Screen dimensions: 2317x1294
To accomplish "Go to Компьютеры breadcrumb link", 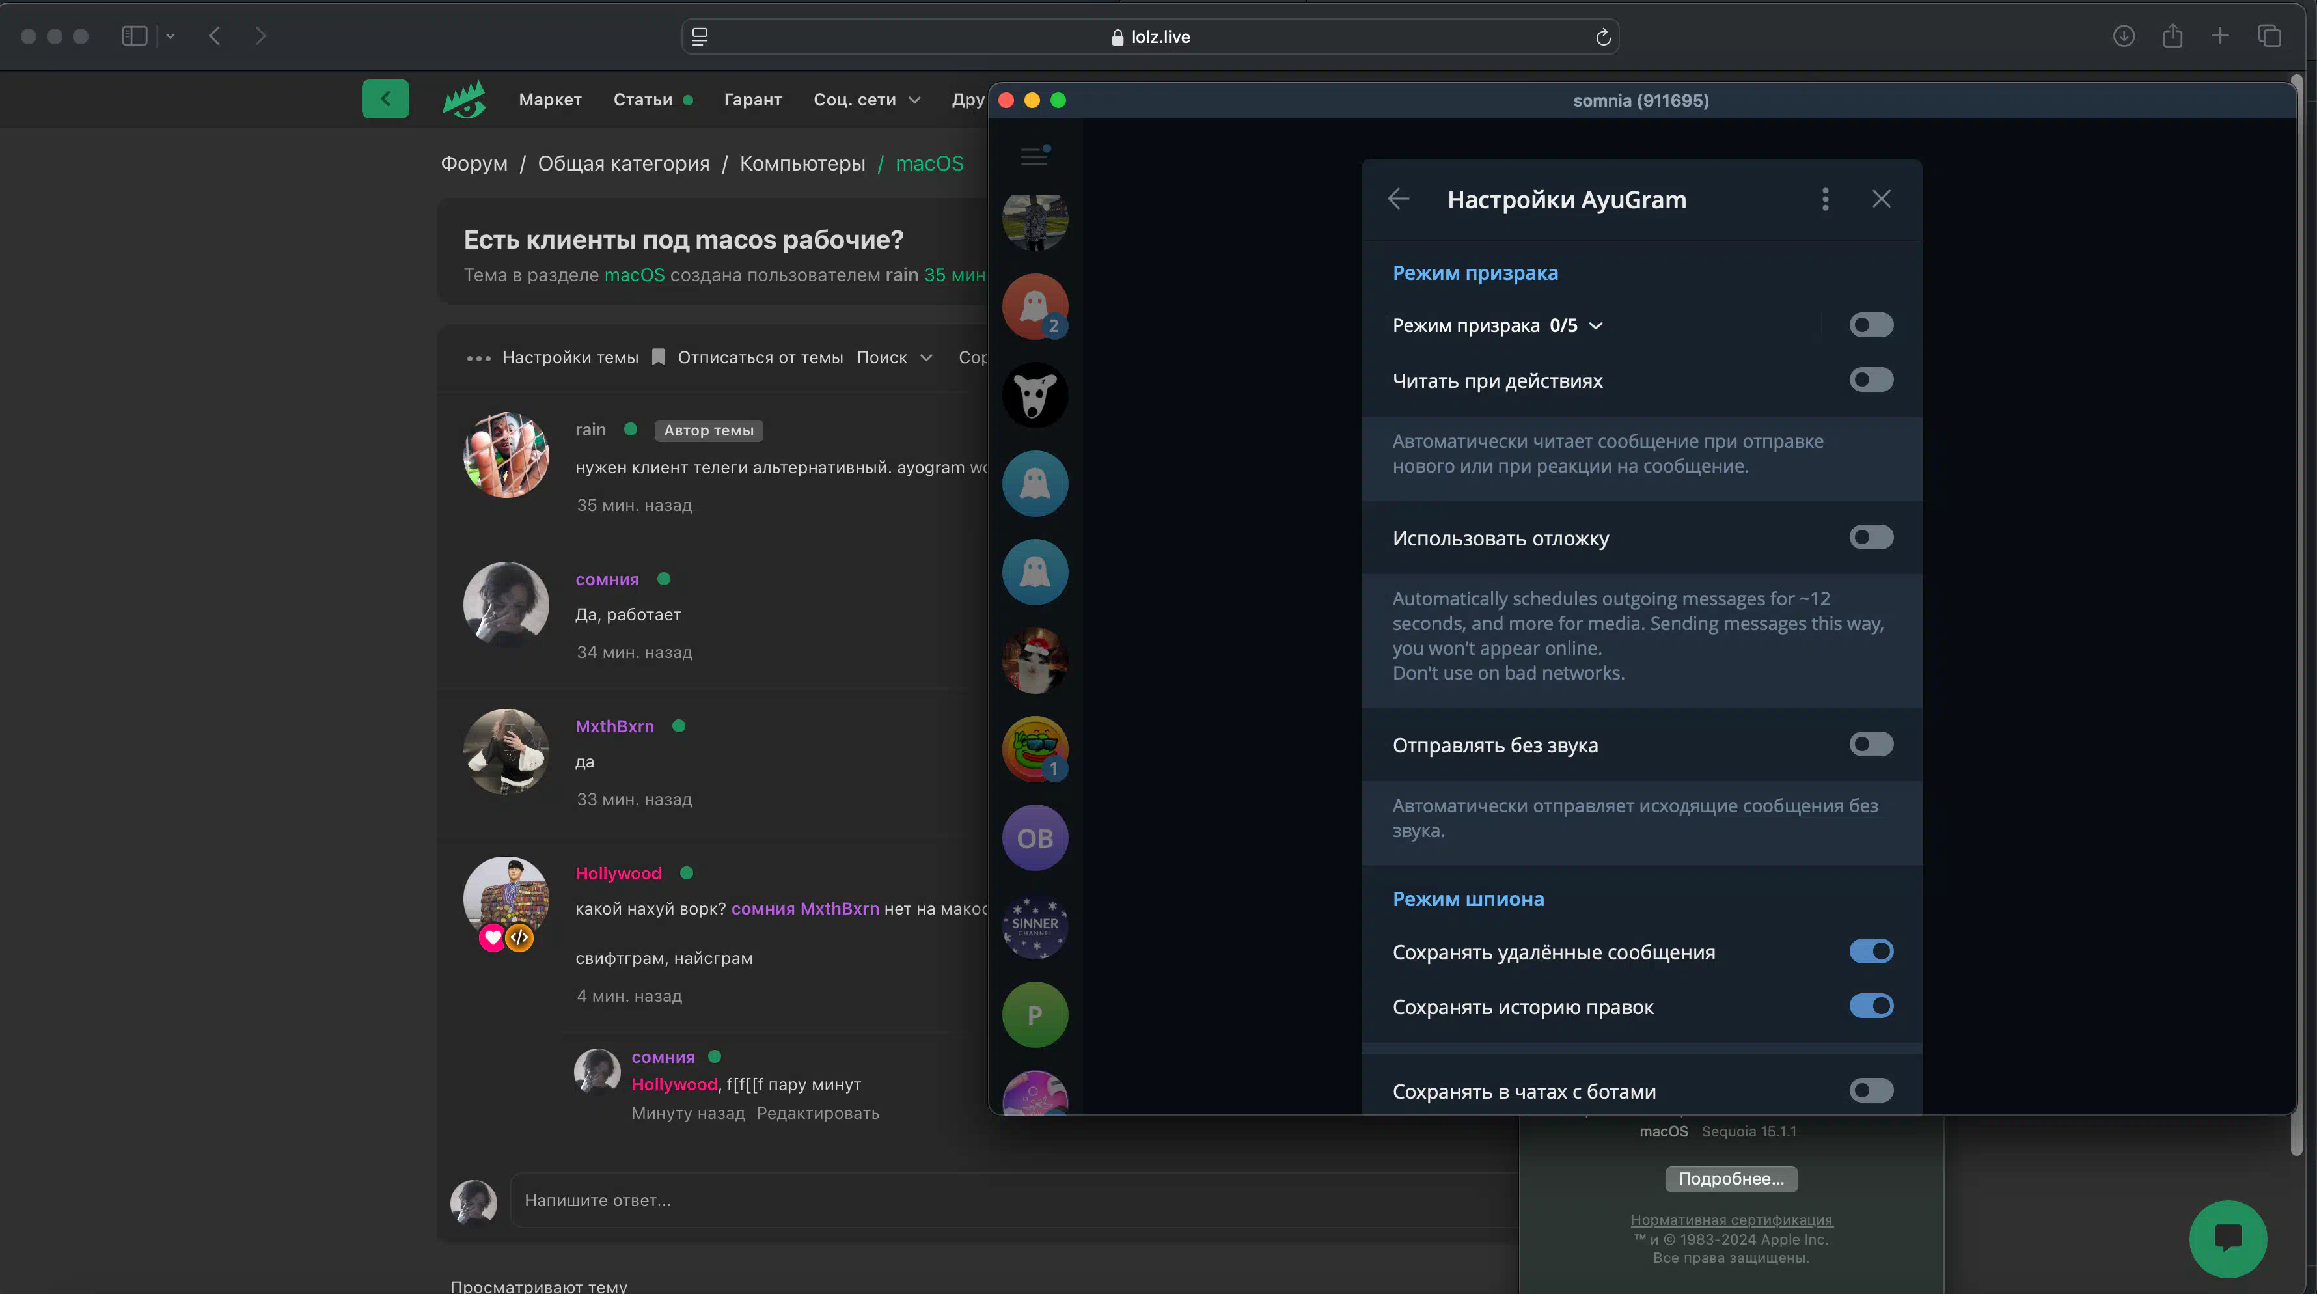I will (x=801, y=163).
